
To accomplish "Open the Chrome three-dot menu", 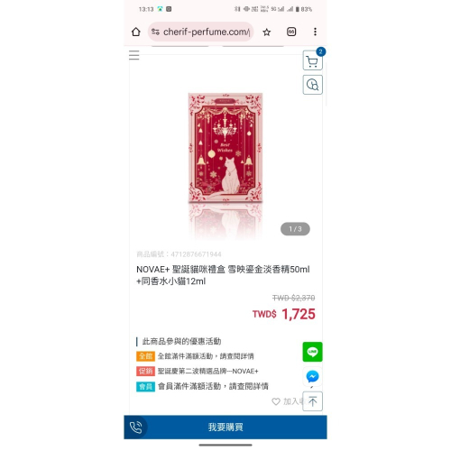I will click(315, 32).
